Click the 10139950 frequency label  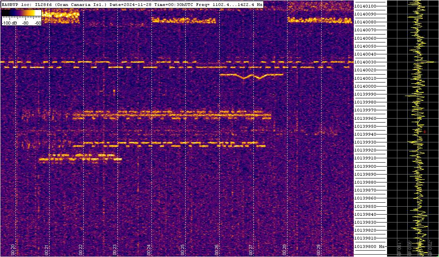(x=365, y=126)
